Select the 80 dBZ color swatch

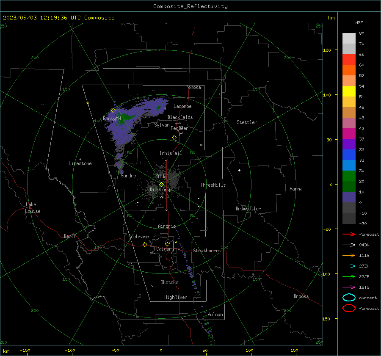click(349, 38)
